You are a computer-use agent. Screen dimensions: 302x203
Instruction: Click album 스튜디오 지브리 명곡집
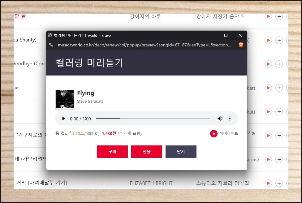point(222,183)
